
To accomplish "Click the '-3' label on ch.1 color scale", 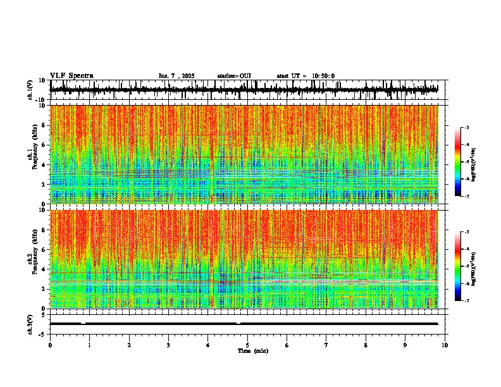I will [x=466, y=127].
